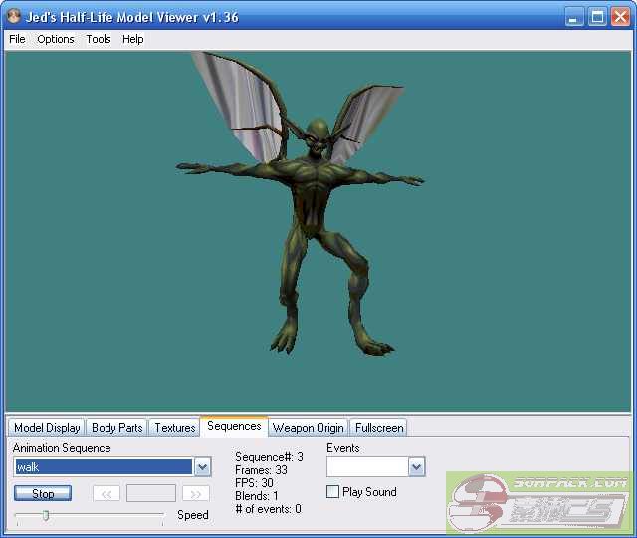This screenshot has width=637, height=538.
Task: Expand the Animation Sequence dropdown arrow
Action: click(x=202, y=467)
